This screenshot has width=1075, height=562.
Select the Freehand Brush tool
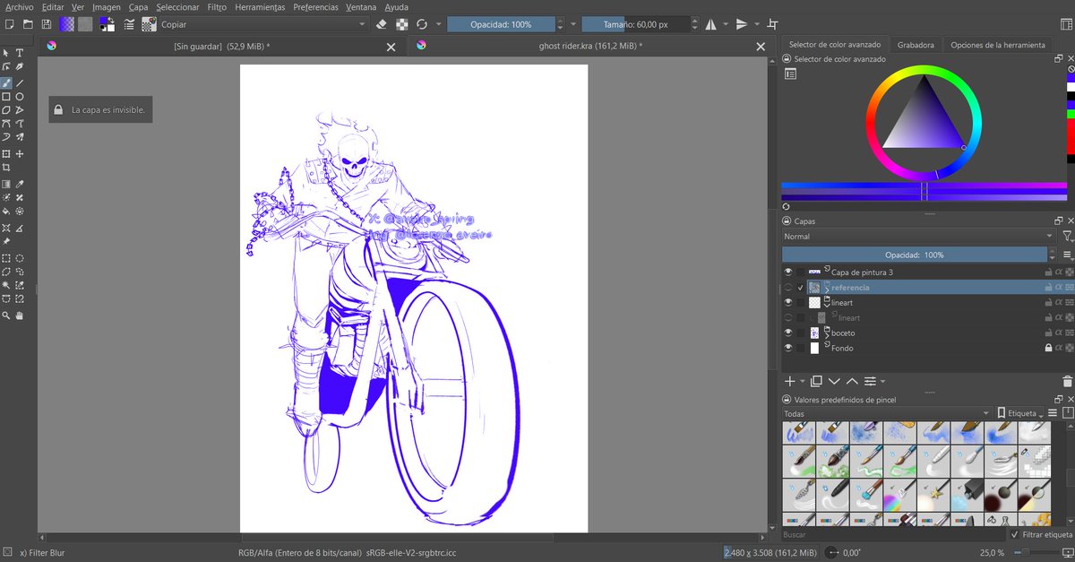(6, 82)
